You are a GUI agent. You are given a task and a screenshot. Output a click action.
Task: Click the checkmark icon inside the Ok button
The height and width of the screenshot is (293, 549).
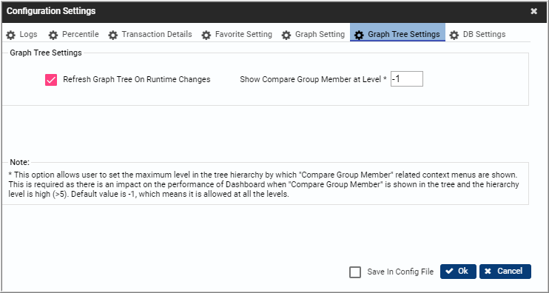450,272
